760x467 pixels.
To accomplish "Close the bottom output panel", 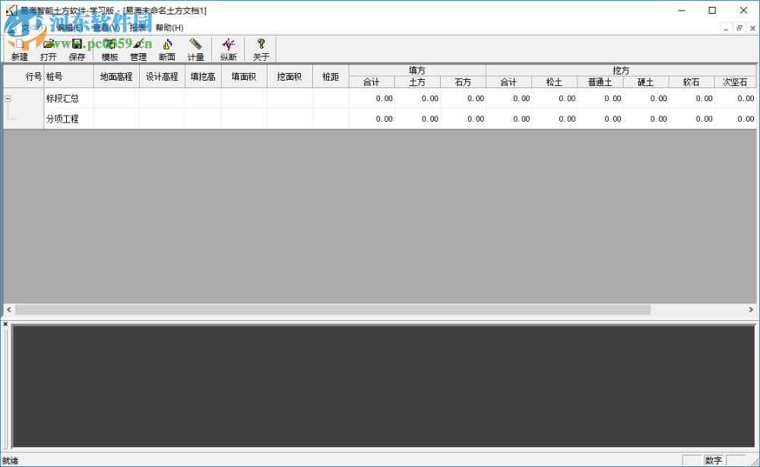I will (5, 323).
